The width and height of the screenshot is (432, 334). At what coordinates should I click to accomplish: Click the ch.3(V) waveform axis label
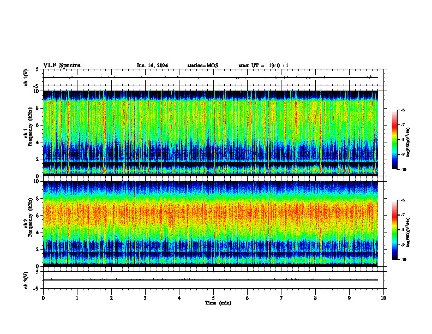pos(26,281)
